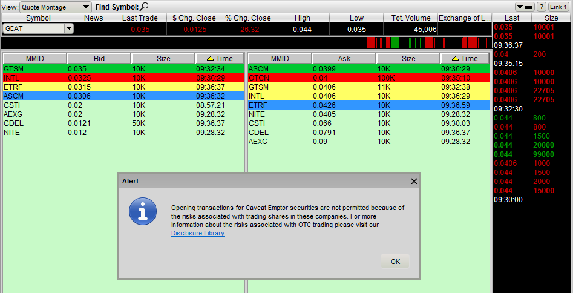This screenshot has height=293, width=573.
Task: Select the CSTI ask row at 0.066
Action: 368,123
